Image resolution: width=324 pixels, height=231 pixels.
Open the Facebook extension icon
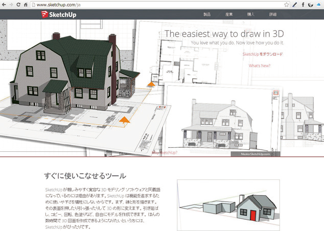(303, 5)
